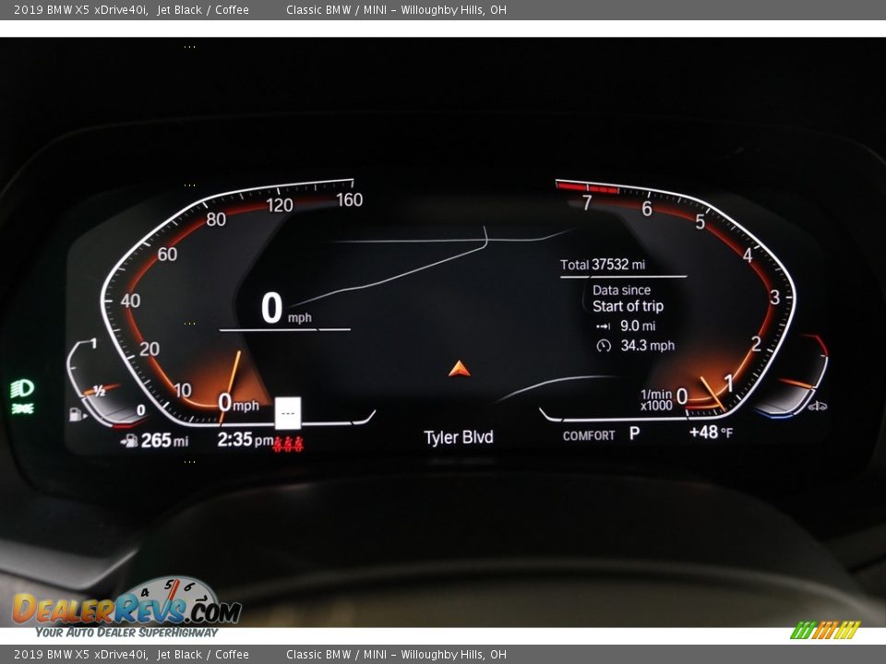Click the 5 mark on tachometer
Screen dimensions: 886x664
(x=700, y=222)
